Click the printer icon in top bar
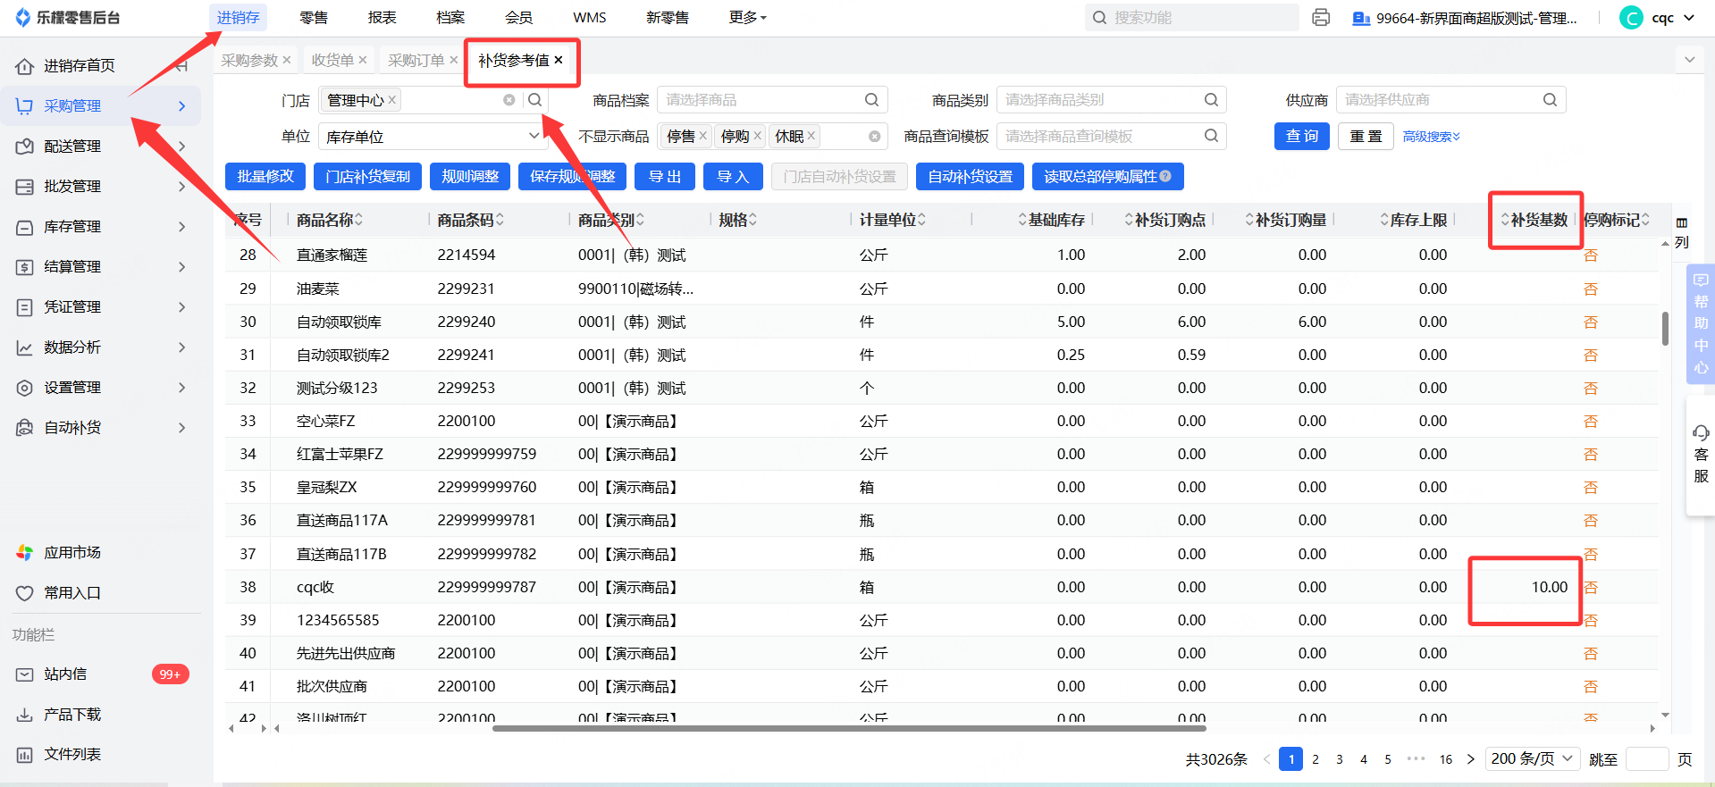 tap(1321, 18)
